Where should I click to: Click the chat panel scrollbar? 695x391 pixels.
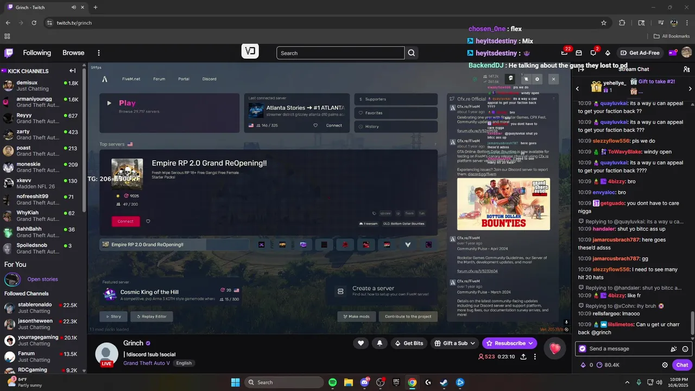(692, 325)
